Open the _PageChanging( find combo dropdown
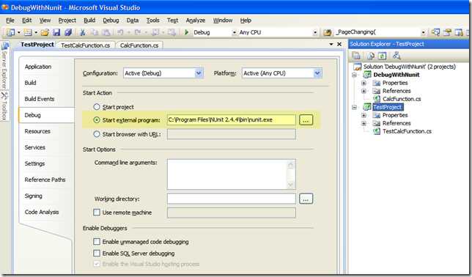This screenshot has height=277, width=472. pos(424,32)
